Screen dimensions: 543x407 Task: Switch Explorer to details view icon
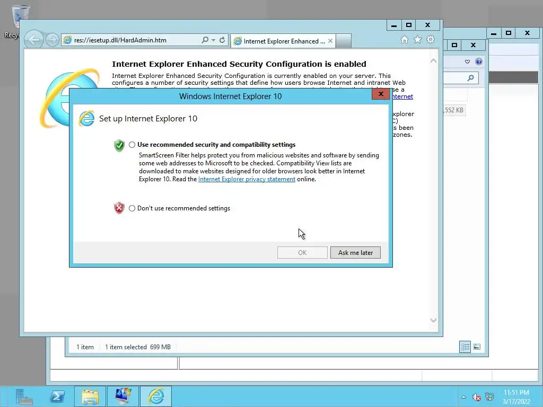point(465,347)
